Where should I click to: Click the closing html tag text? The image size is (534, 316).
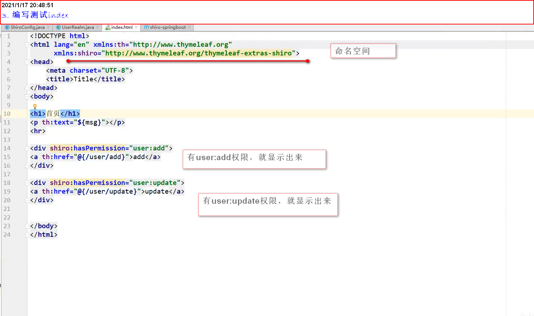point(44,235)
